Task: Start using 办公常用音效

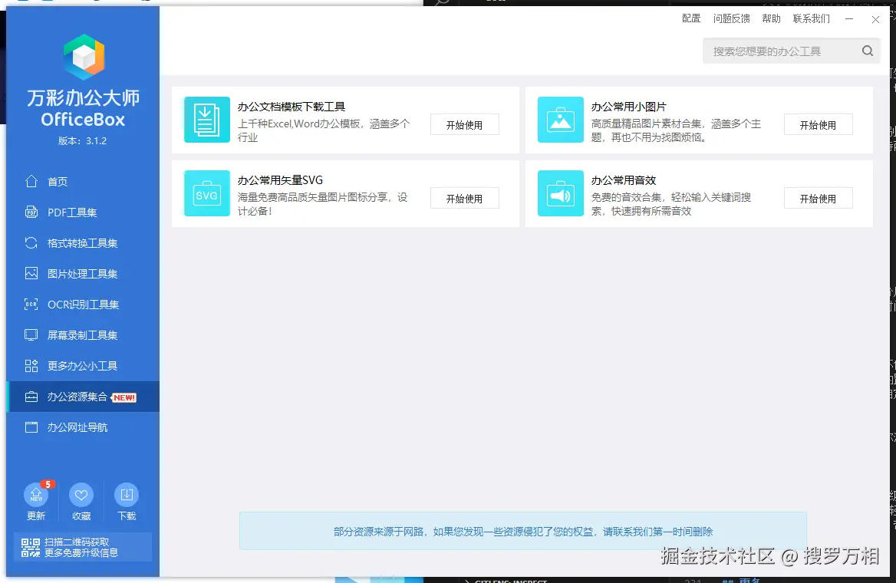Action: click(x=819, y=199)
